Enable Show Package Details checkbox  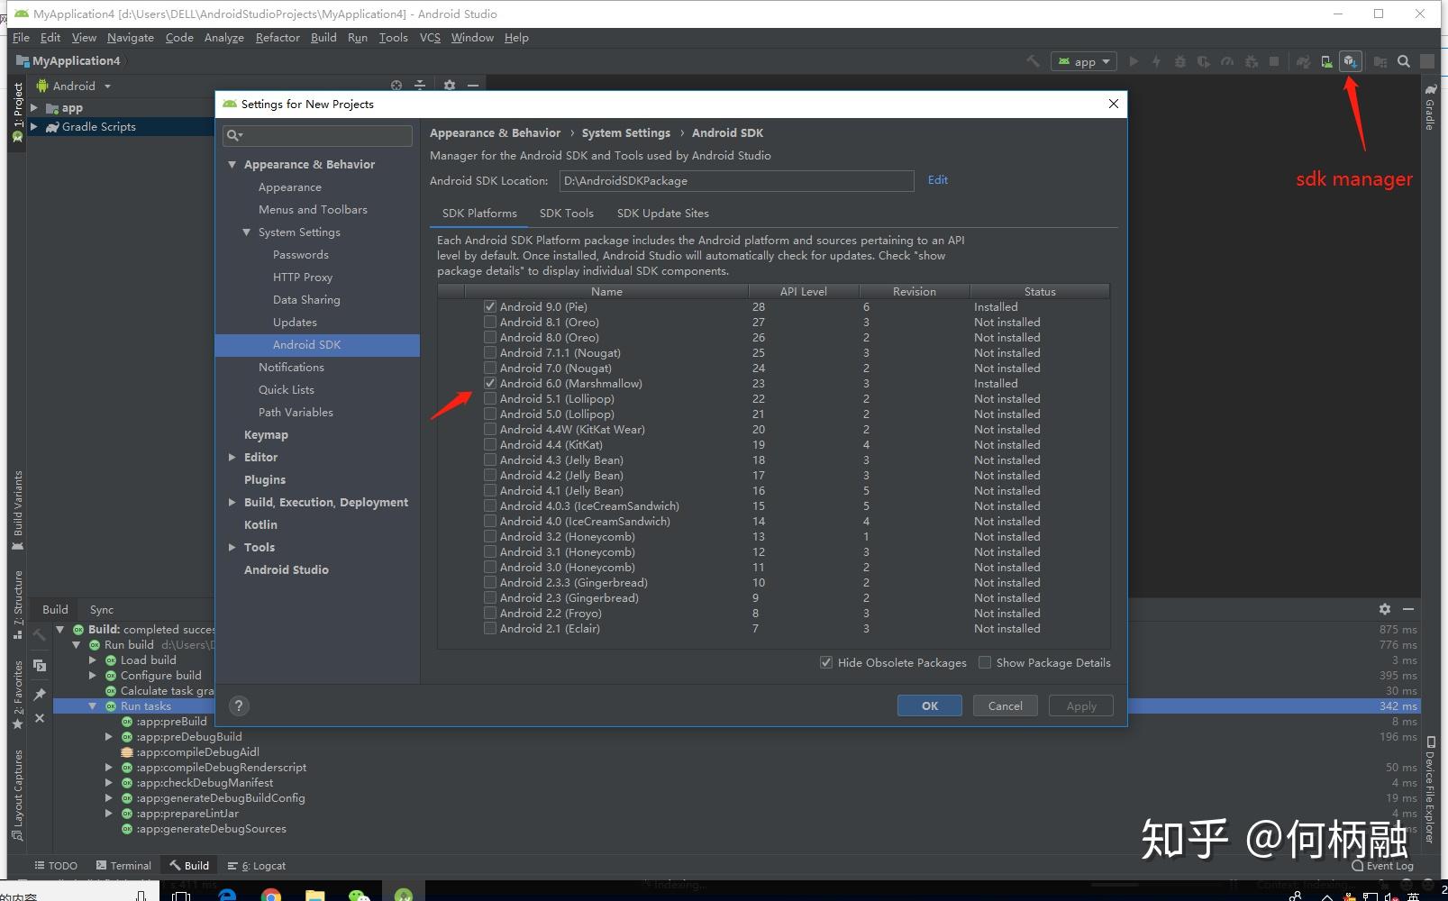(x=985, y=662)
